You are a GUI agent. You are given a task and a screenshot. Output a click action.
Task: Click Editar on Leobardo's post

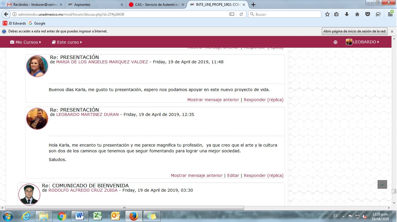(x=233, y=175)
